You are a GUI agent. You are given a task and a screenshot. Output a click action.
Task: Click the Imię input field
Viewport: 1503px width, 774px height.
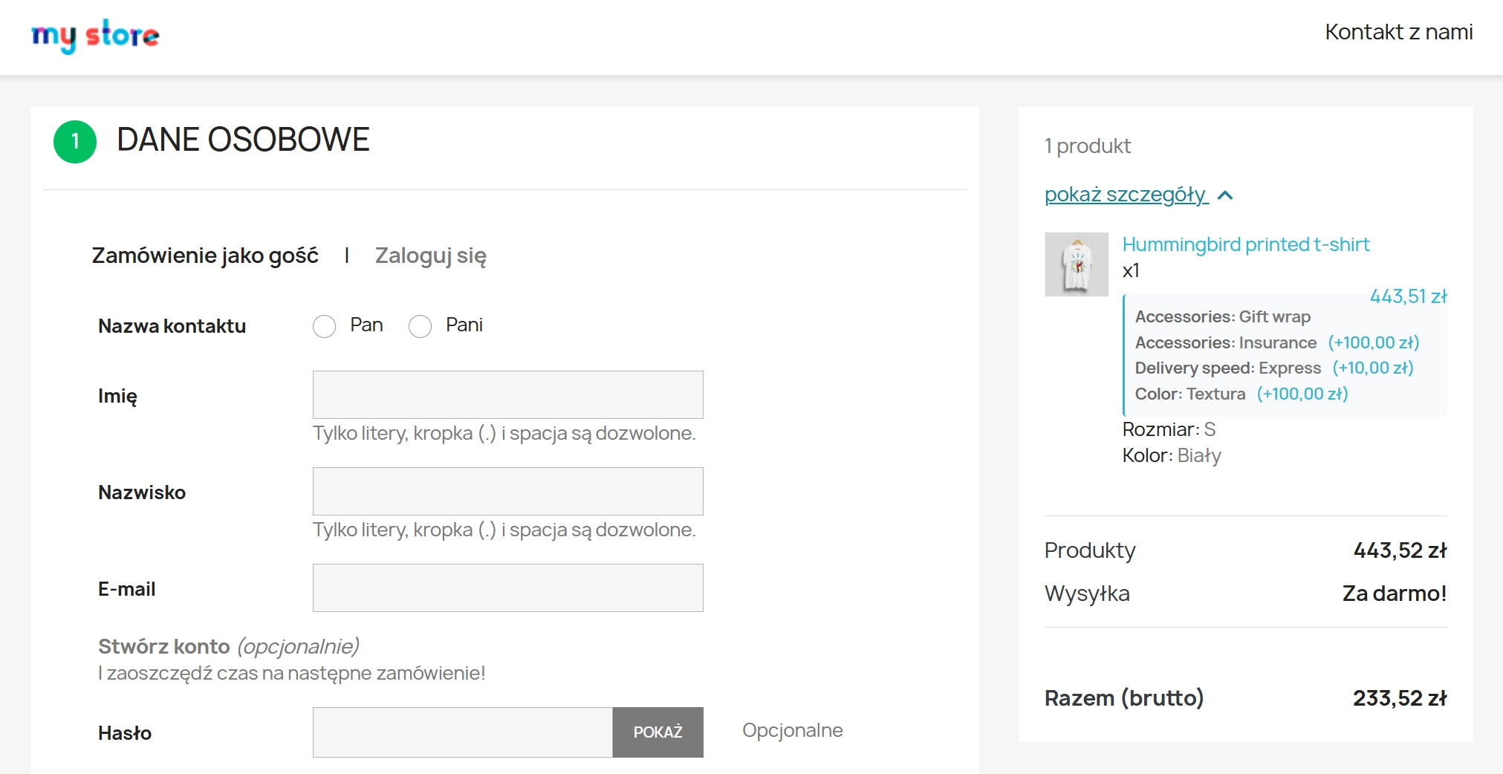[507, 394]
